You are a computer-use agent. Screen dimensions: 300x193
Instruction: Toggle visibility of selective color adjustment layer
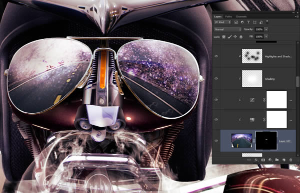(216, 120)
